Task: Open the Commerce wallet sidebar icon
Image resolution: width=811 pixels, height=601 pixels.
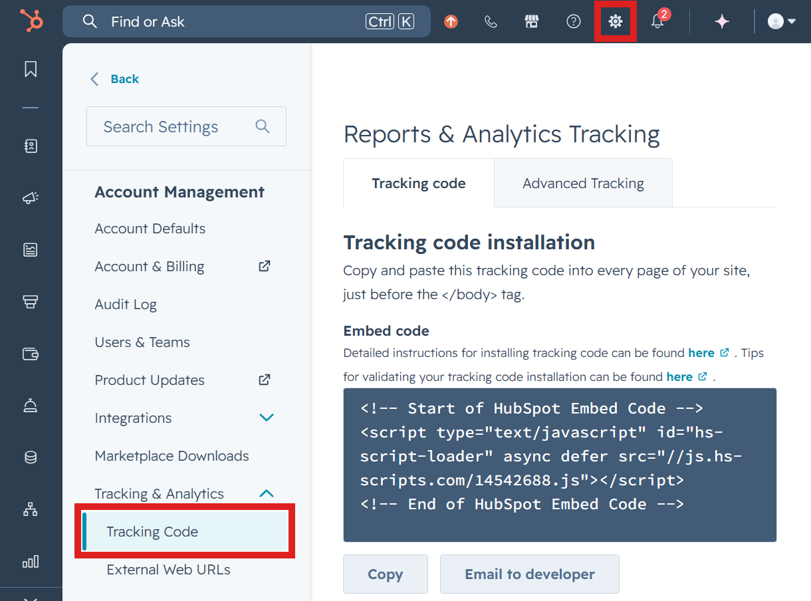Action: [x=31, y=354]
